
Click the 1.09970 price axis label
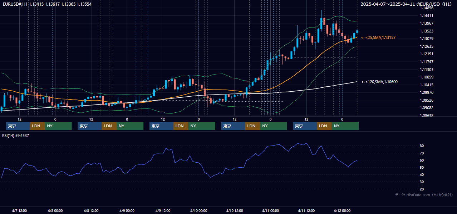point(427,92)
